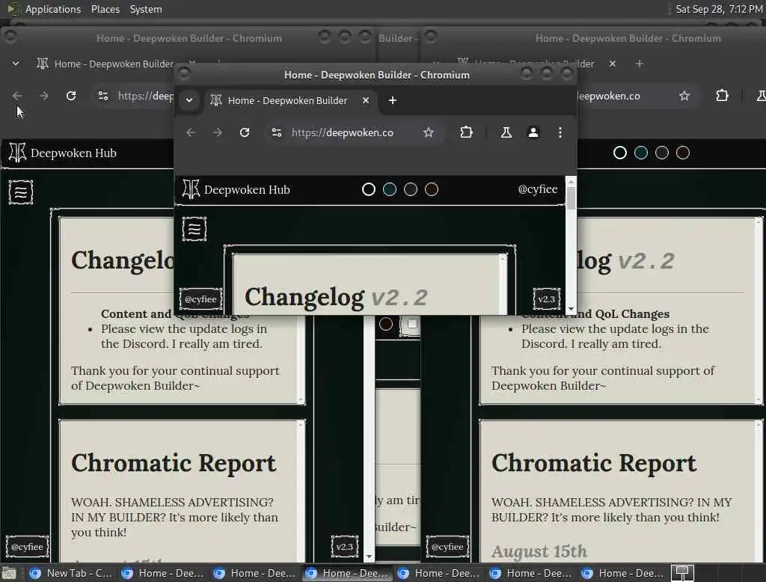This screenshot has width=766, height=582.
Task: Select the teal theme circle in the front window
Action: pos(389,189)
